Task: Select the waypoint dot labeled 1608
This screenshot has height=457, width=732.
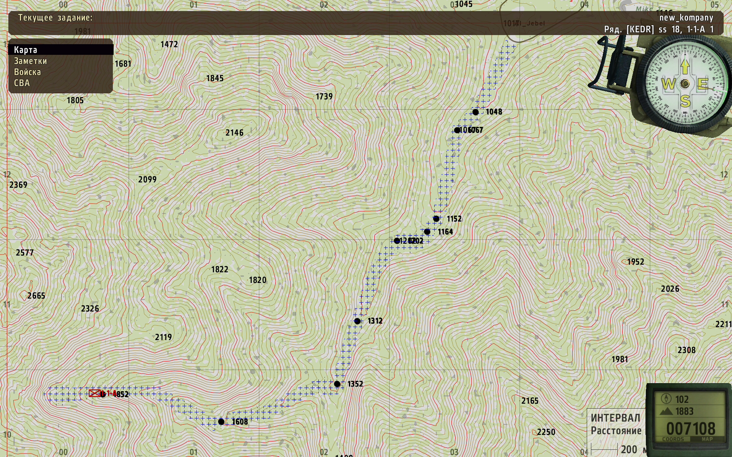Action: point(221,422)
